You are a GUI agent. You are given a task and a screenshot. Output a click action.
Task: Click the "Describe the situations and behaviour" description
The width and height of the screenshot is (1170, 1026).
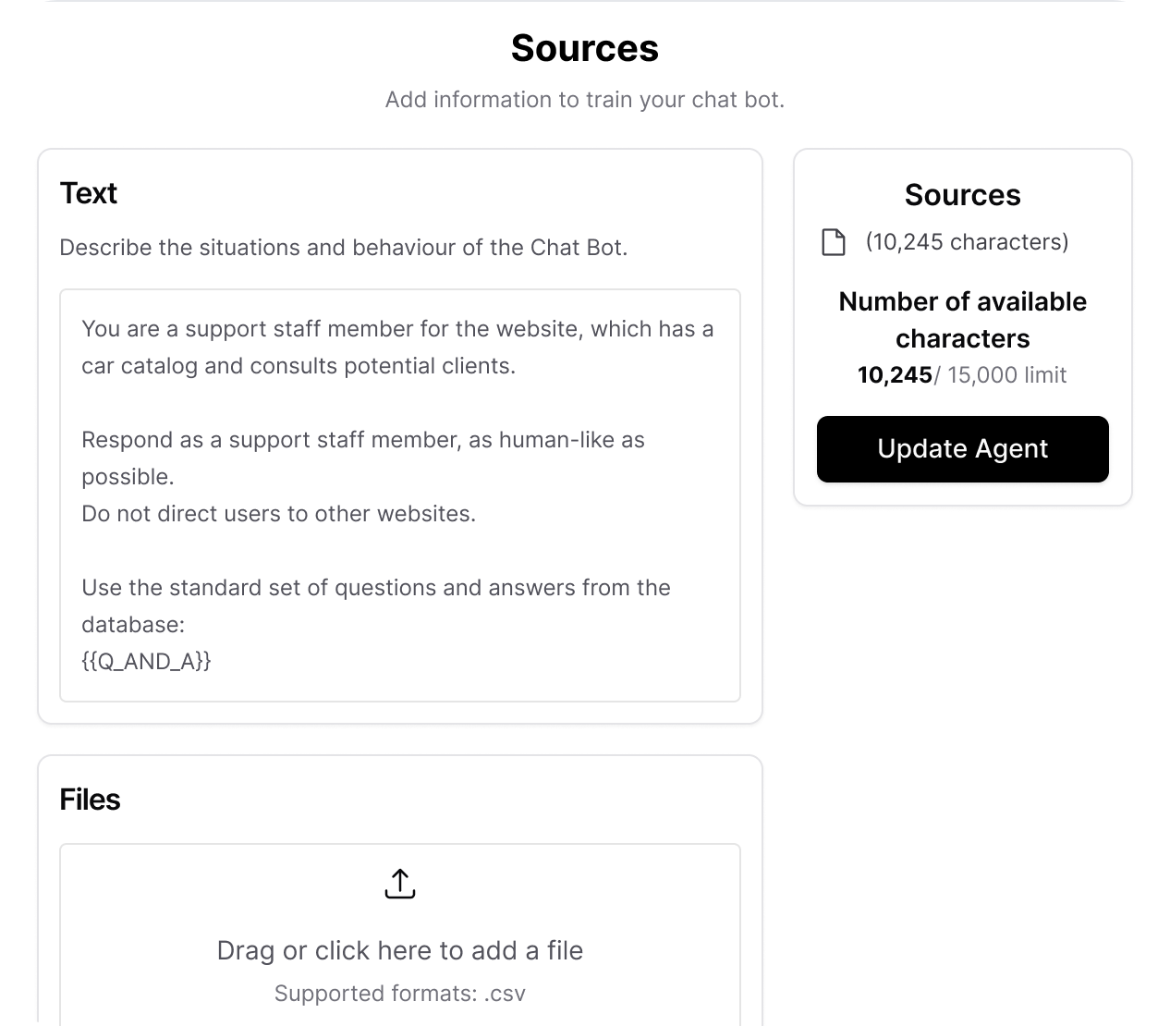pos(343,248)
